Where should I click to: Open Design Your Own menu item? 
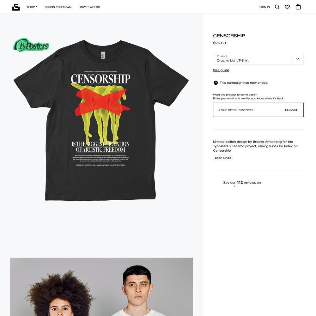(x=58, y=7)
